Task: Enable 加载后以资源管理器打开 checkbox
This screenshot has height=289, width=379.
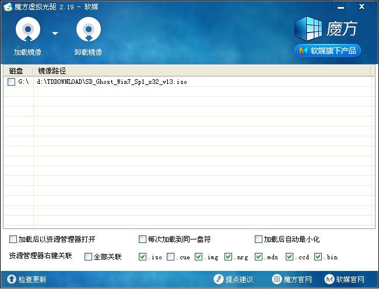Action: click(13, 239)
